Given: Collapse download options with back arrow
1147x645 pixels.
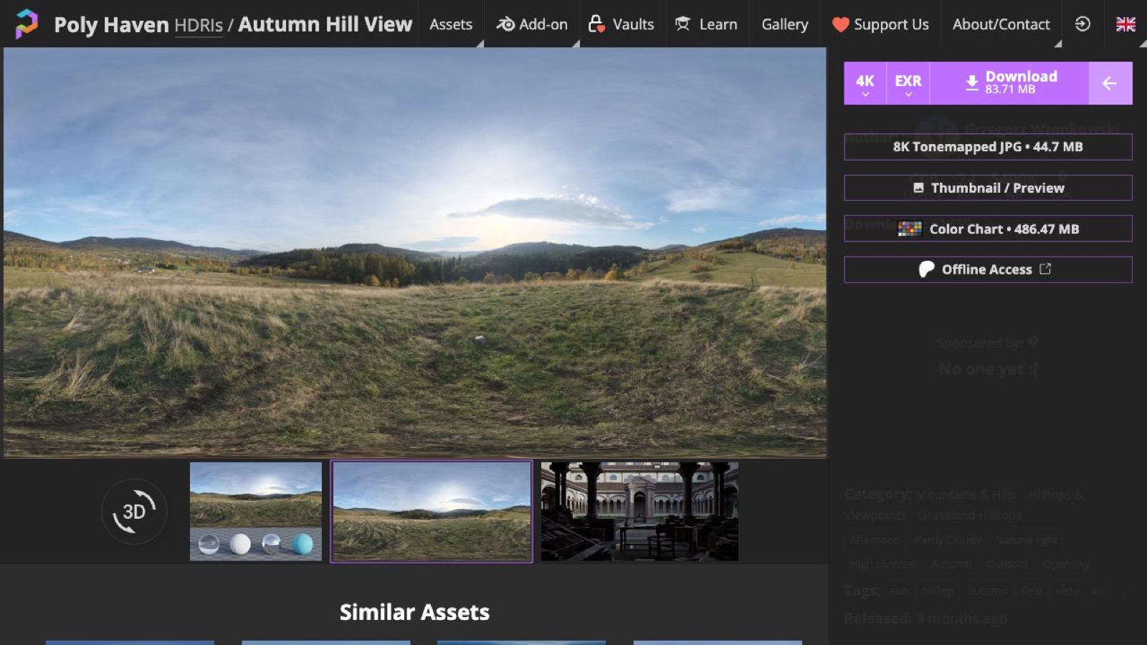Looking at the screenshot, I should pyautogui.click(x=1110, y=83).
